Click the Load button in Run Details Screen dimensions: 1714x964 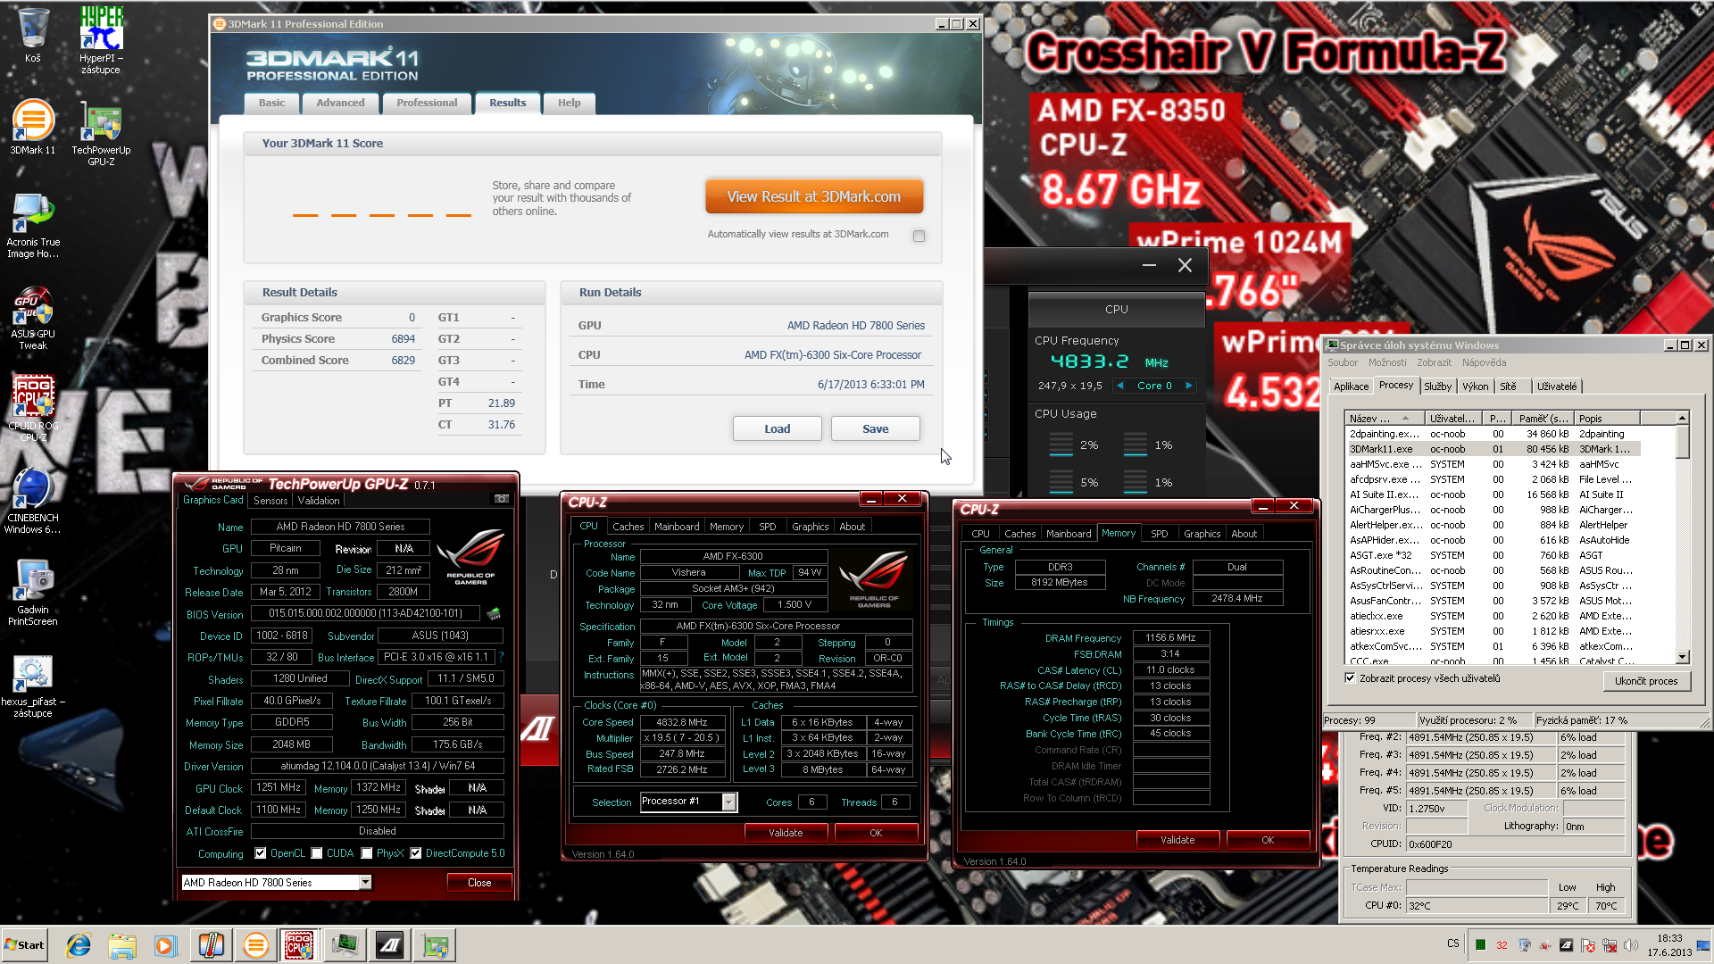777,428
